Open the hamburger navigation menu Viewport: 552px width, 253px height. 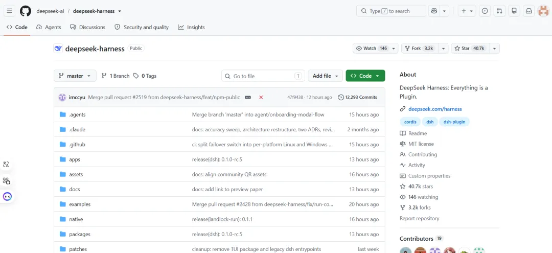click(10, 11)
